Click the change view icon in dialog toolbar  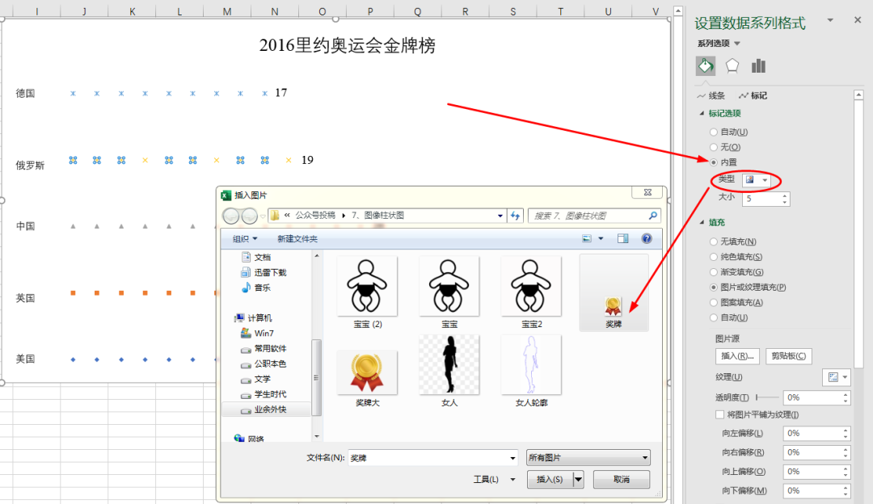(x=586, y=238)
